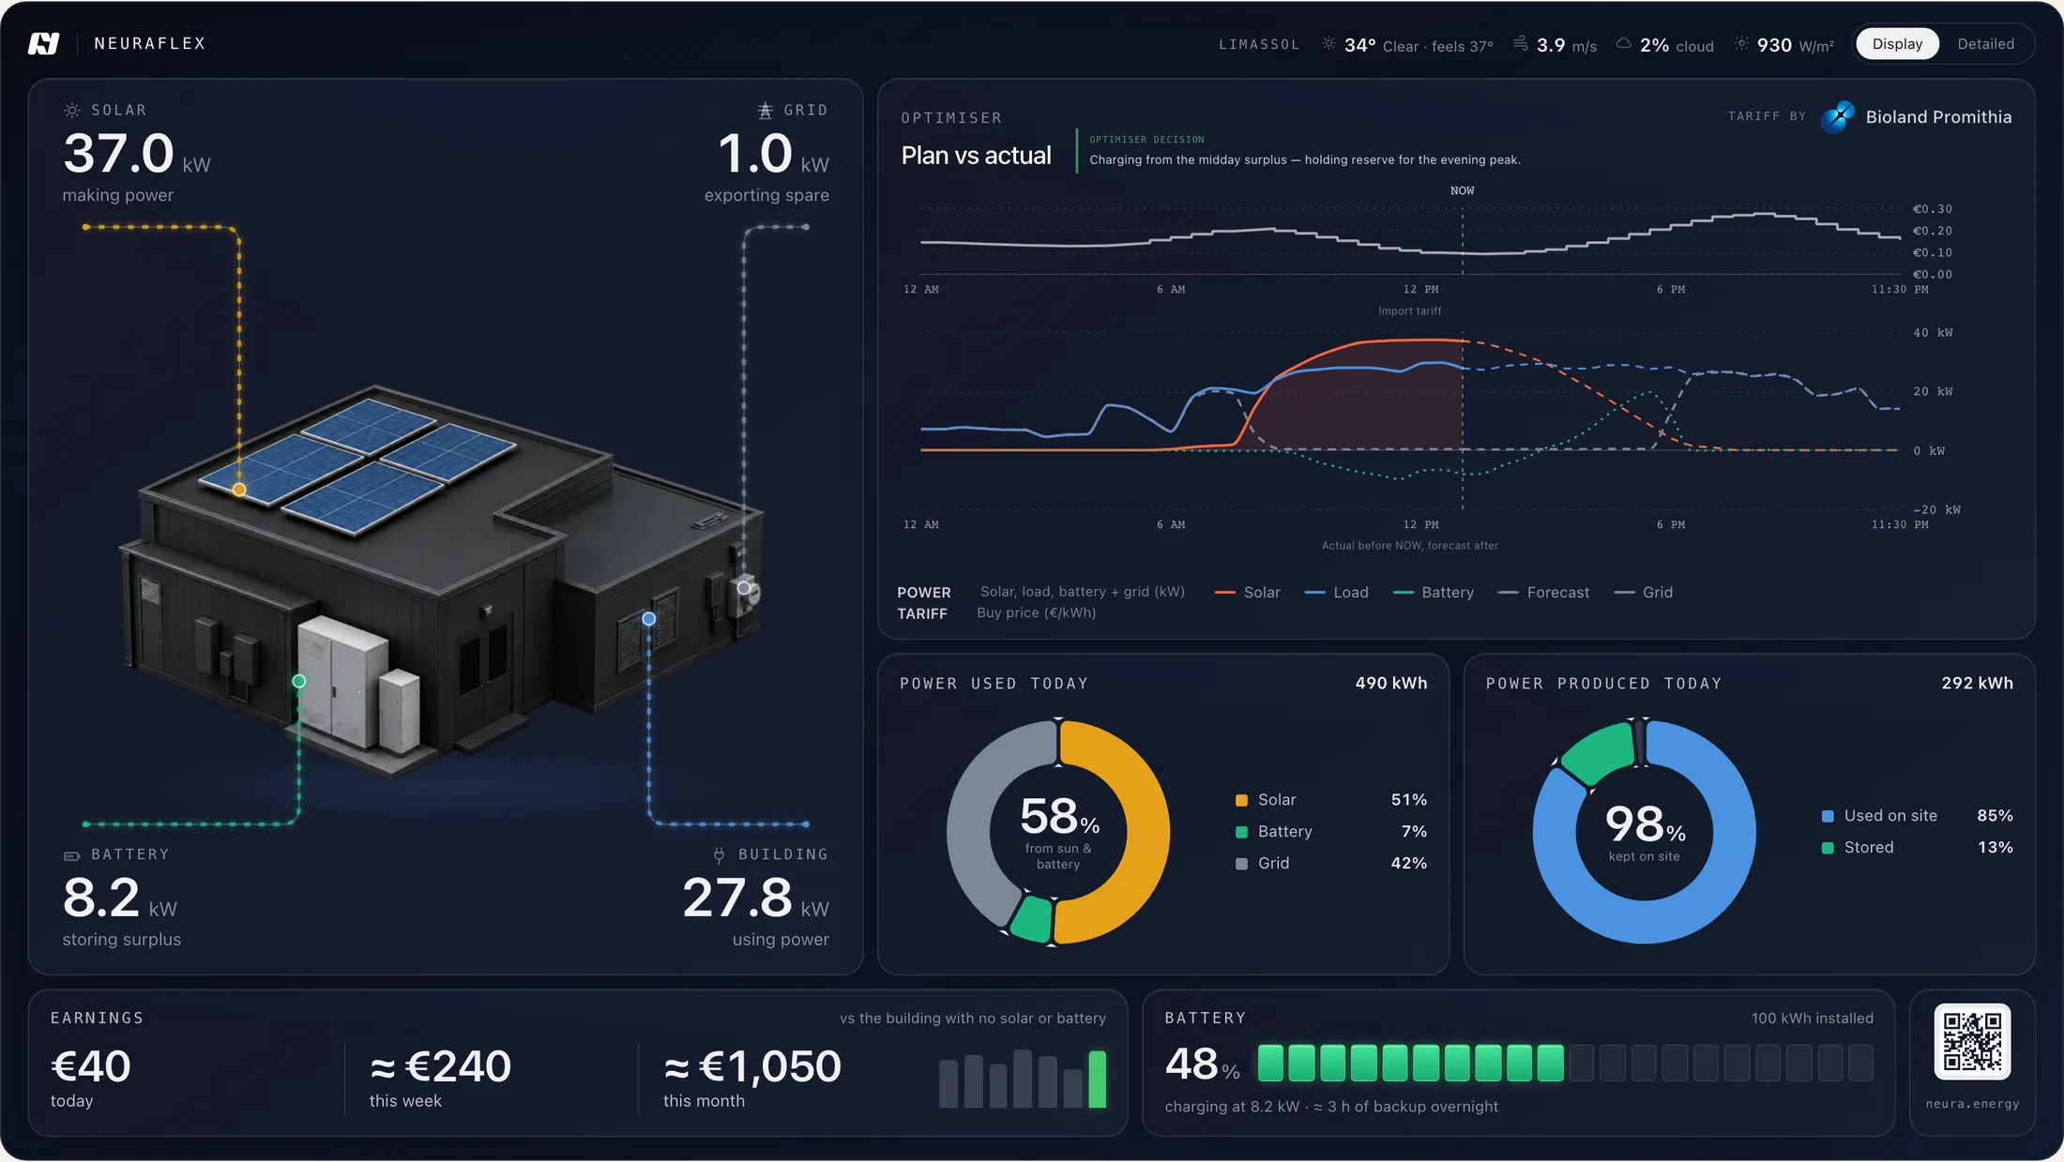Click the '≈ €240' this week value
This screenshot has width=2064, height=1162.
(440, 1066)
